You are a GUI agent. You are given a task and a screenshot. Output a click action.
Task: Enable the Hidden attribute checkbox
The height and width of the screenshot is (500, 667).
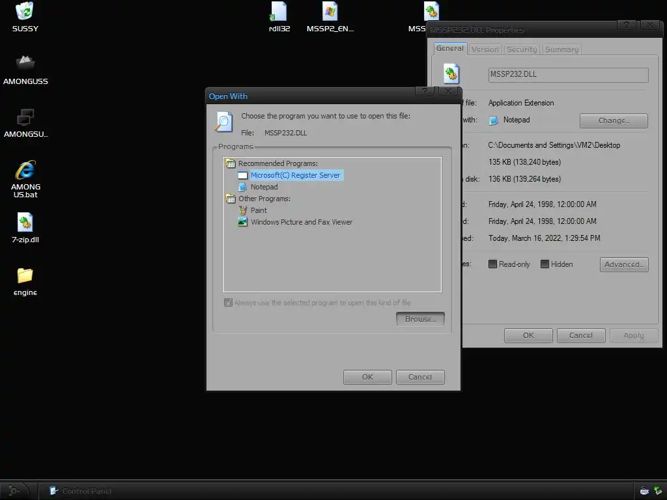pos(545,264)
